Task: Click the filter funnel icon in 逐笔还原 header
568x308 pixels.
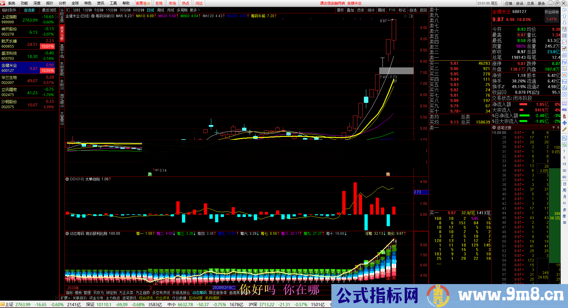Action: point(554,128)
